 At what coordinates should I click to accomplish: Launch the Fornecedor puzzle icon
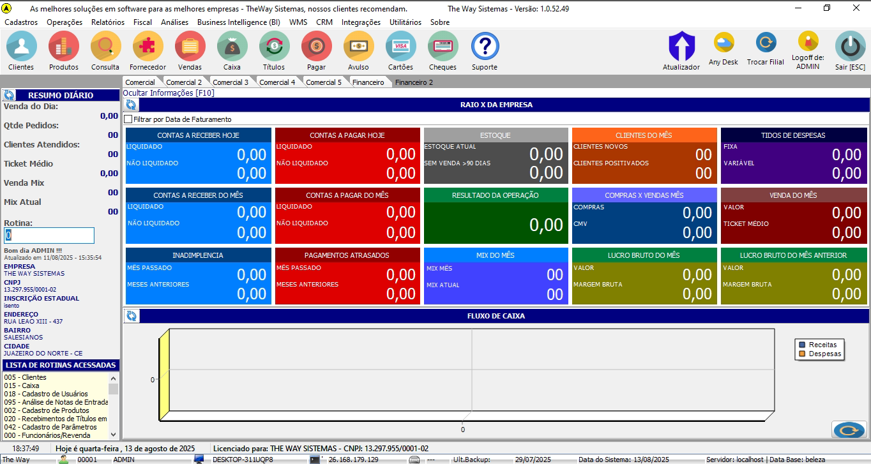click(x=148, y=47)
